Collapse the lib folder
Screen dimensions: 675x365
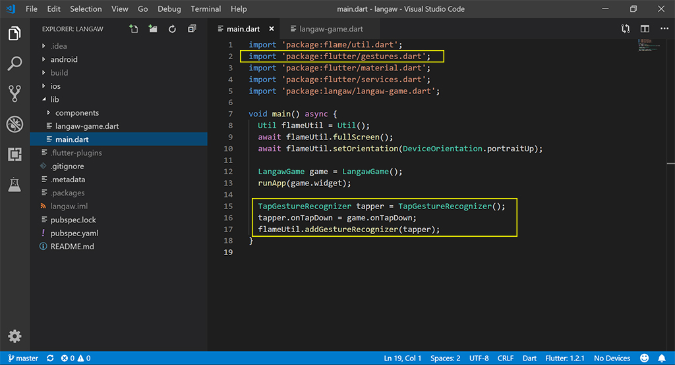(x=55, y=99)
